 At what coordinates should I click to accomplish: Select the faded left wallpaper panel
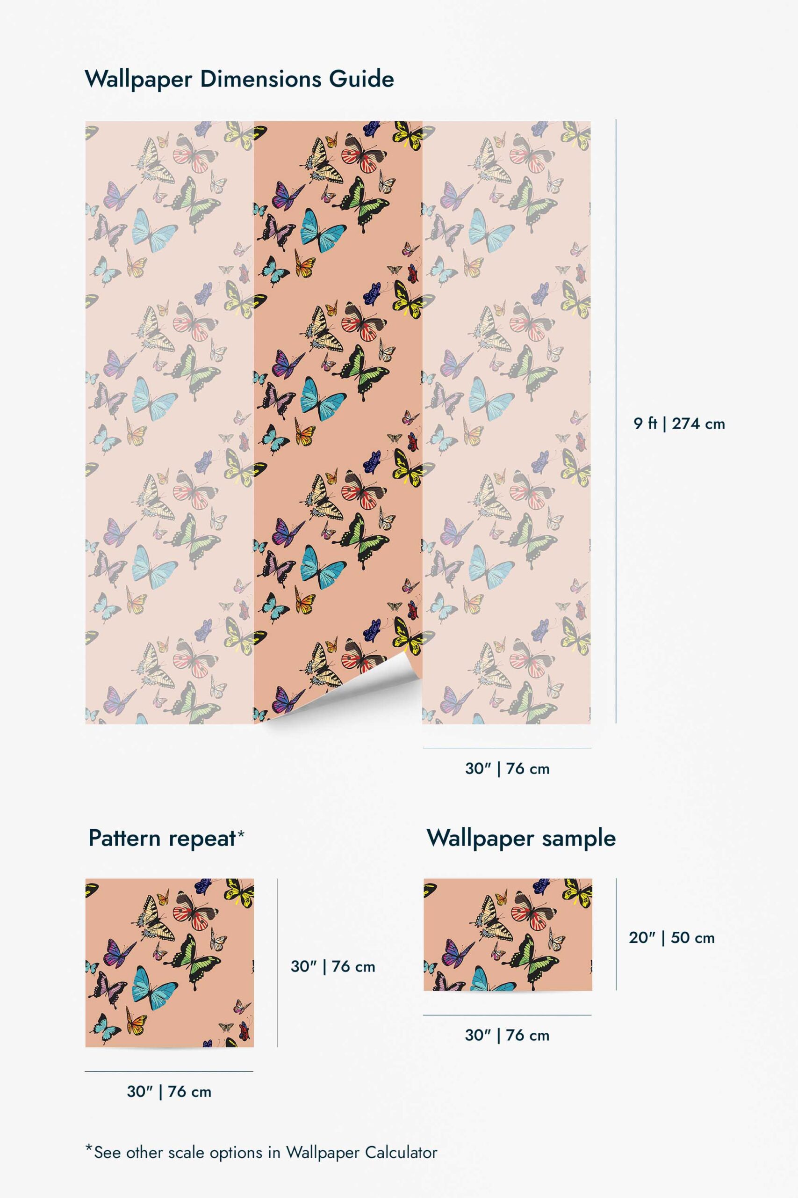170,422
